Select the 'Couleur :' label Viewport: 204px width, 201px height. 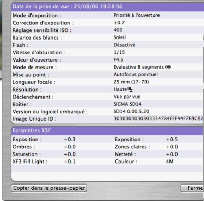[x=126, y=162]
